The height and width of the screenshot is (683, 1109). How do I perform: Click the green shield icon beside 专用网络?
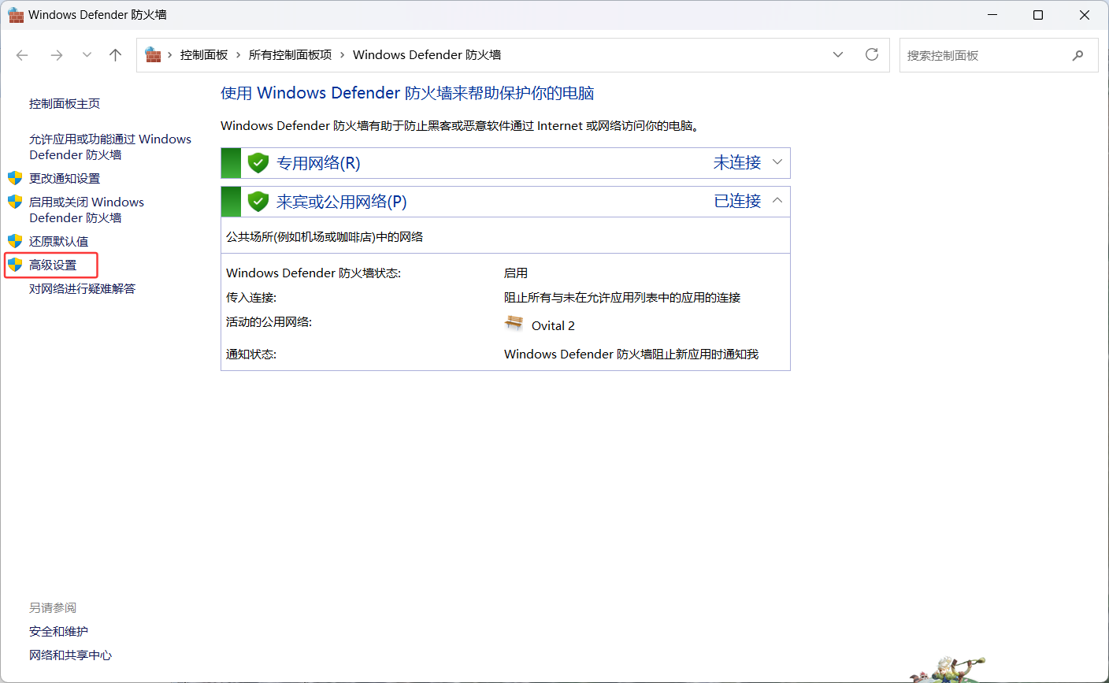pyautogui.click(x=258, y=162)
